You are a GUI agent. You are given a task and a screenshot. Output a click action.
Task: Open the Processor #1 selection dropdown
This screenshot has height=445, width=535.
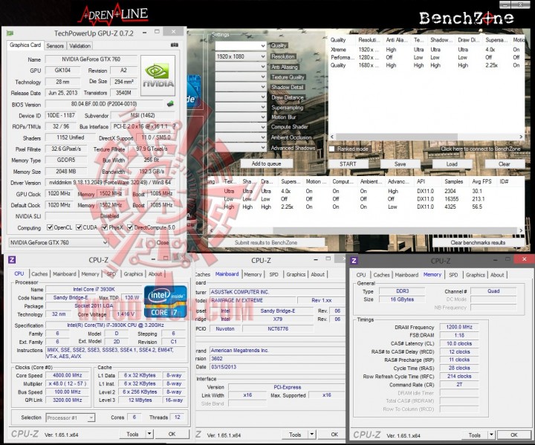tap(71, 418)
